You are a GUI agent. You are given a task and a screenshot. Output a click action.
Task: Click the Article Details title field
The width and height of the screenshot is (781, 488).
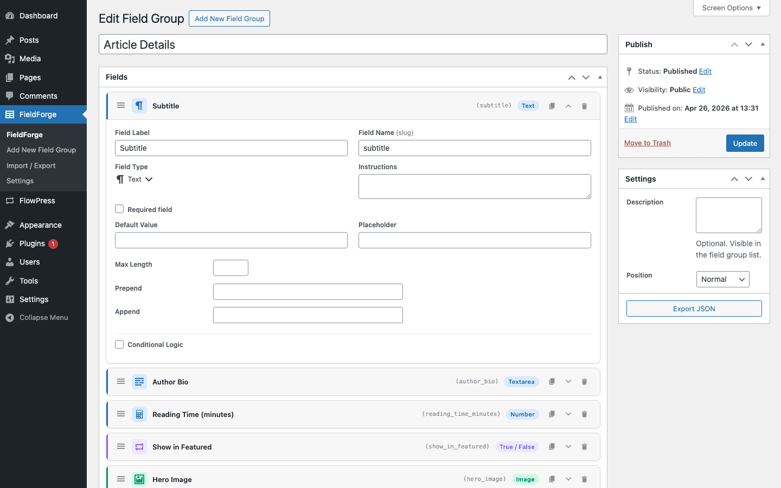[x=353, y=44]
